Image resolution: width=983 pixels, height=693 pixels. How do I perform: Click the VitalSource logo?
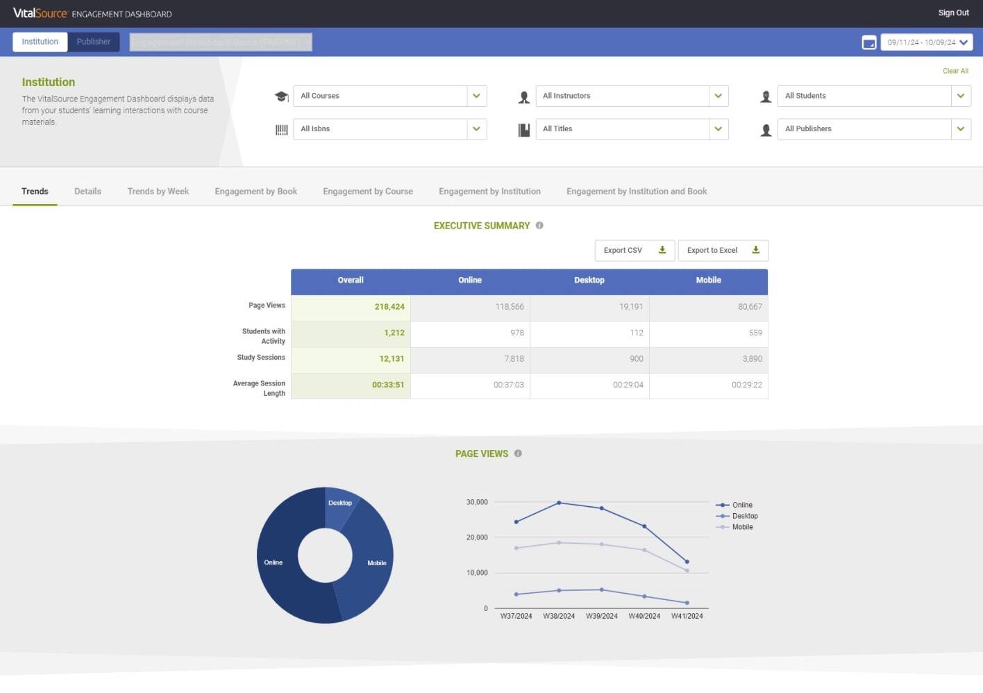coord(40,13)
